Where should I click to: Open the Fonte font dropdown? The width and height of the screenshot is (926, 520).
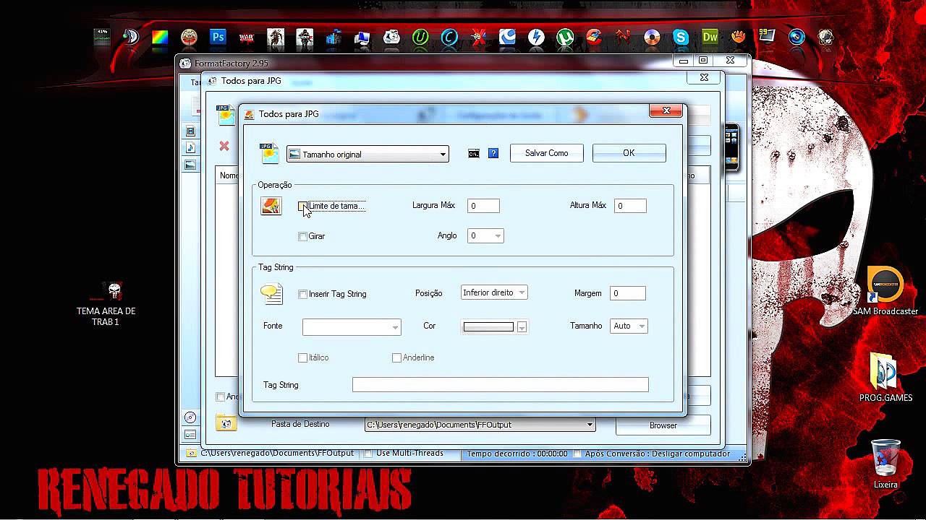pyautogui.click(x=352, y=326)
